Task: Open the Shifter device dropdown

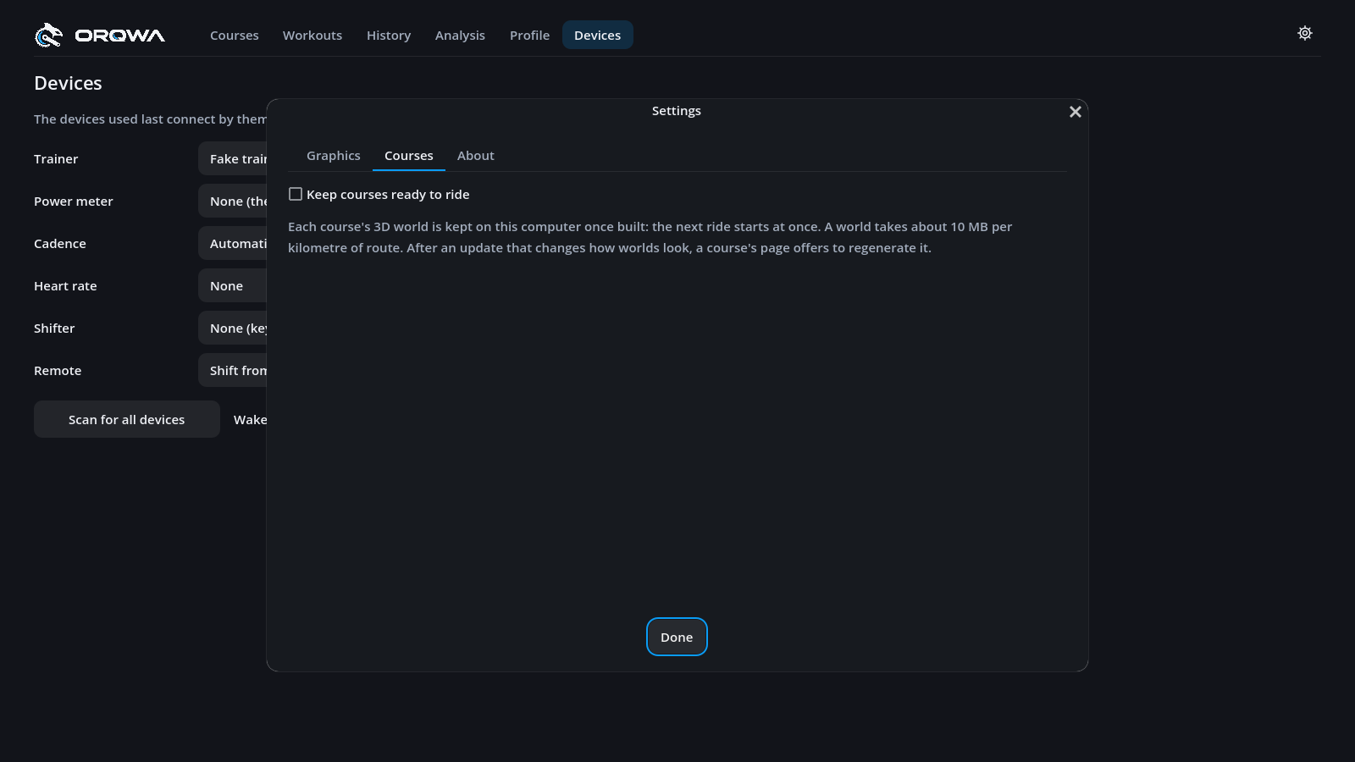Action: 233,328
